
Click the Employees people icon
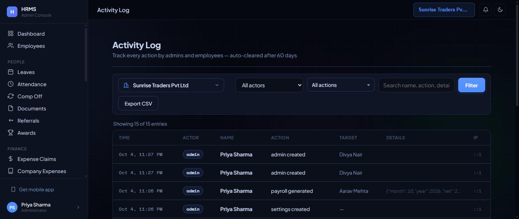(x=11, y=46)
